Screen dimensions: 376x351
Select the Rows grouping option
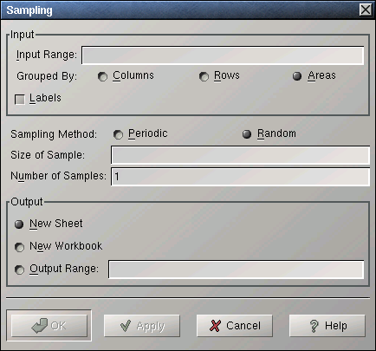(x=204, y=76)
